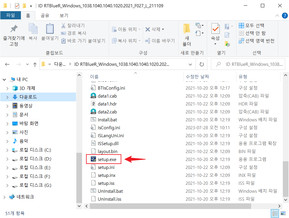
Task: Switch to the Home (홈) tab
Action: pos(28,16)
